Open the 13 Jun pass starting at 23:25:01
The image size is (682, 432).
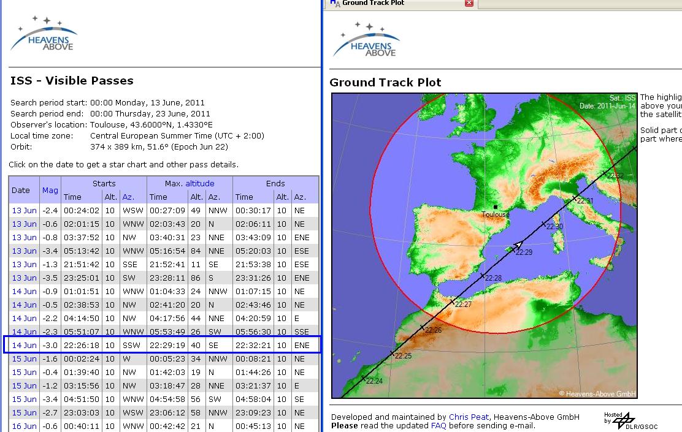(x=25, y=278)
